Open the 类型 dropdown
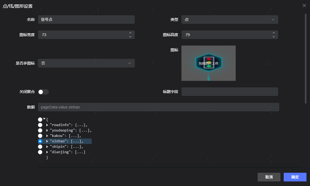The image size is (310, 186). tap(229, 20)
